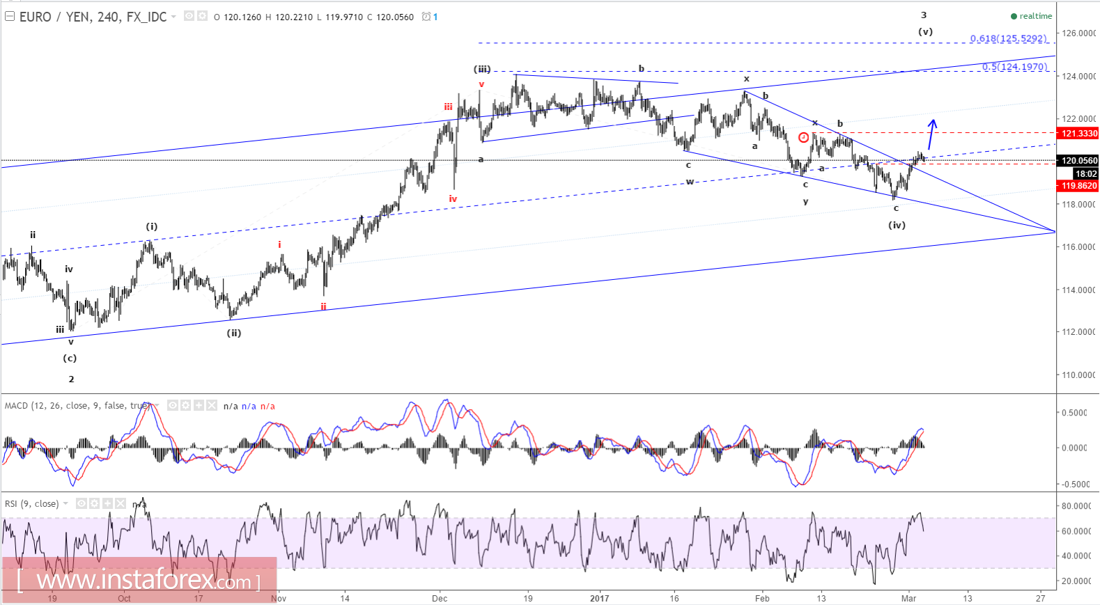1100x605 pixels.
Task: Click the 80.0000 RSI axis label
Action: pos(1076,506)
